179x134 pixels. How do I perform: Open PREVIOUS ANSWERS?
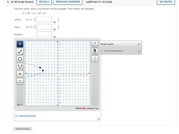[x=68, y=2]
